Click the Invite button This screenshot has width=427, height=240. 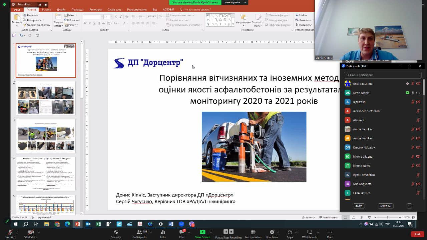359,206
